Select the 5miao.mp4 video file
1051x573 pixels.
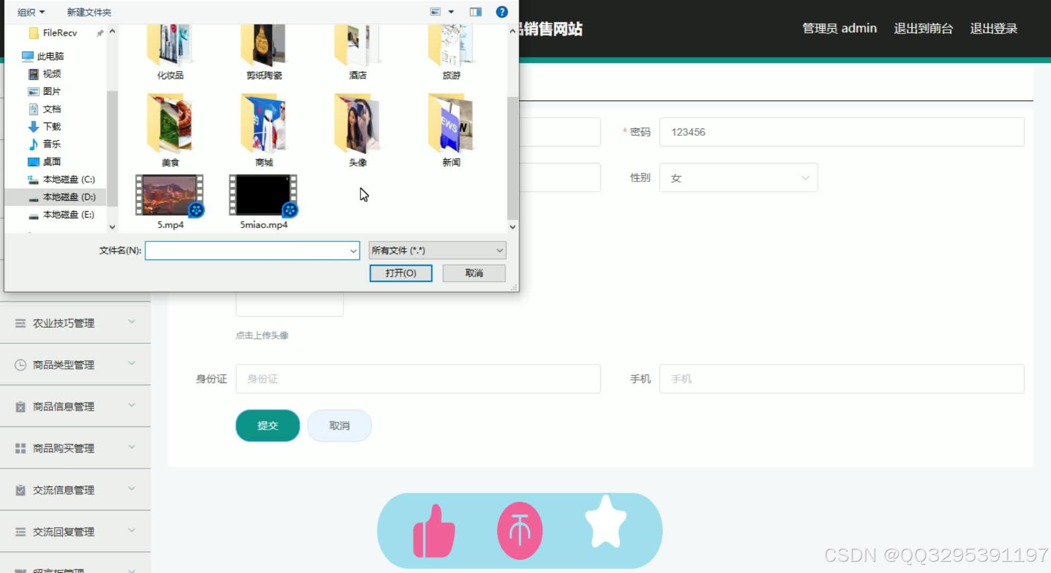point(264,202)
